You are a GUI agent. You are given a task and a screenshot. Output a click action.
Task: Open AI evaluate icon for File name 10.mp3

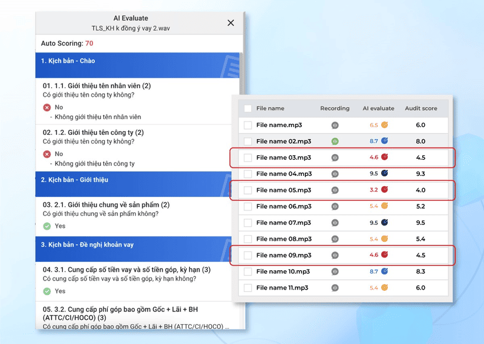(x=384, y=271)
